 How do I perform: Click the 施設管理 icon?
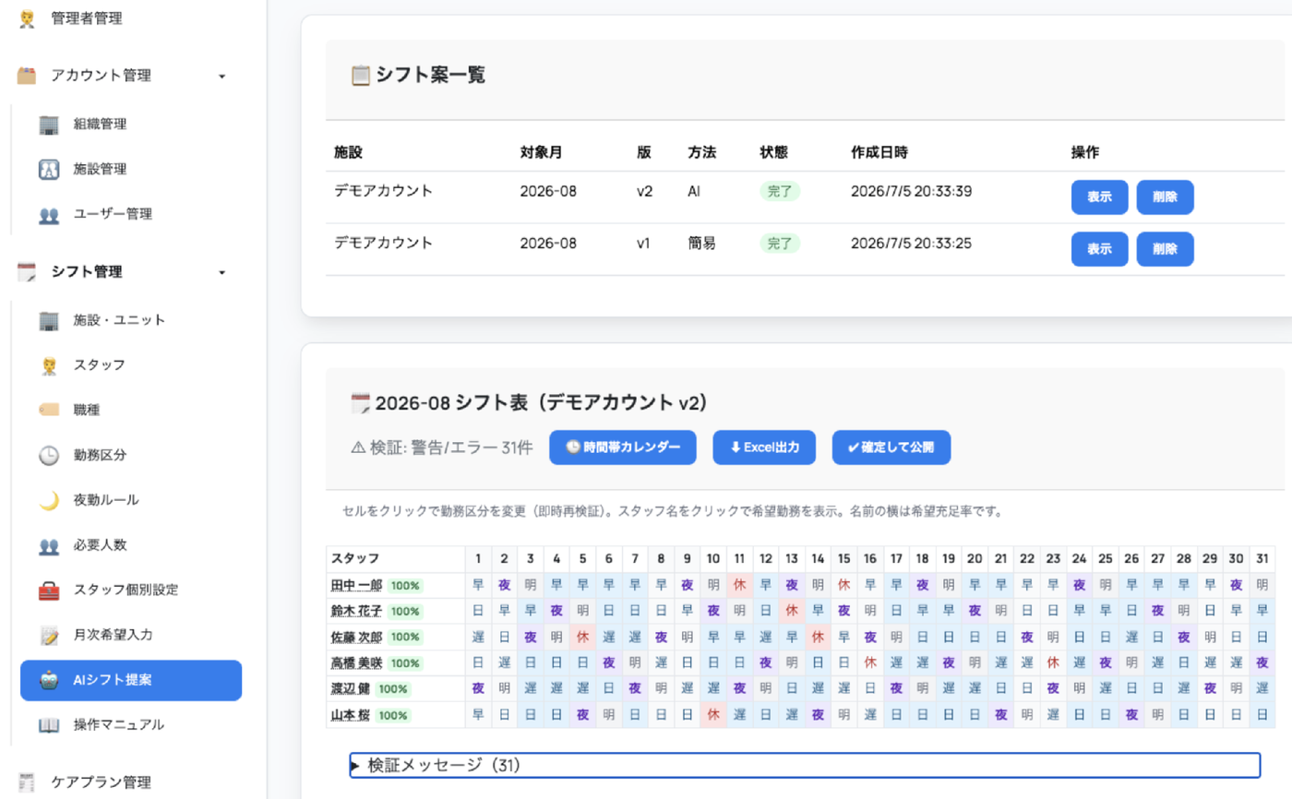[x=49, y=170]
